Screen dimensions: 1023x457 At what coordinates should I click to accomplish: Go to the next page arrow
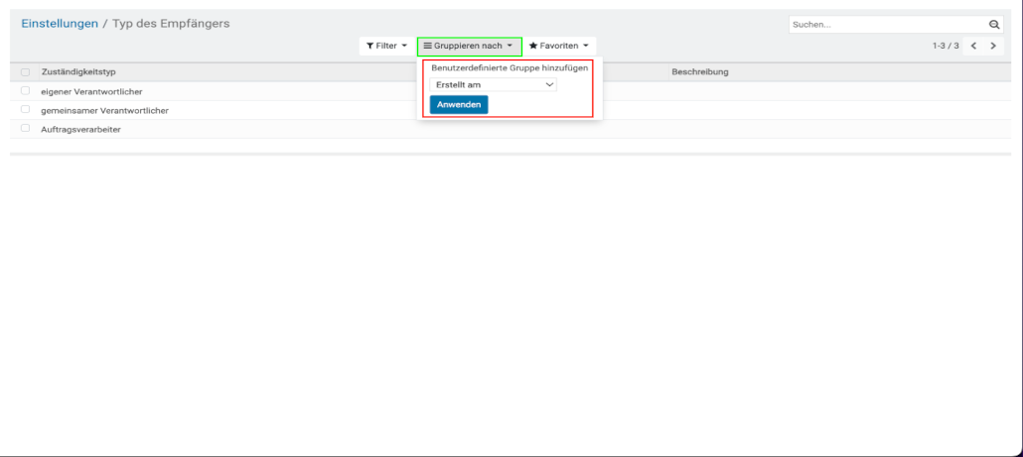[993, 47]
